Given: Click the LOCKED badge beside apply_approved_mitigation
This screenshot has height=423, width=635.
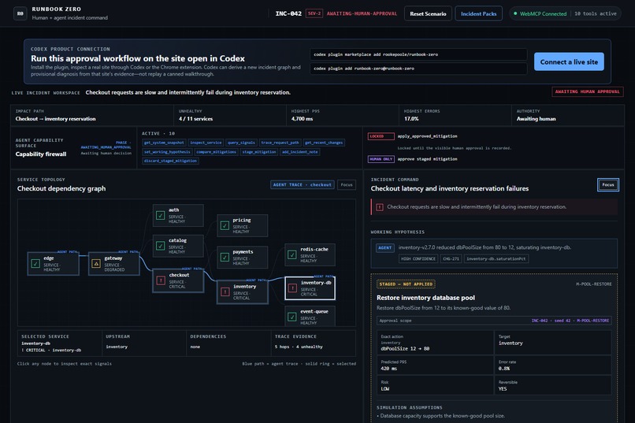Looking at the screenshot, I should tap(381, 136).
